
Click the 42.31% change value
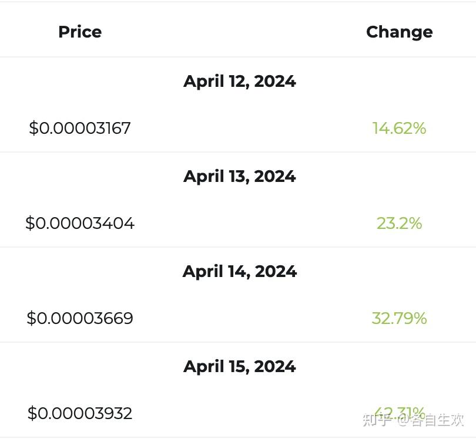399,411
